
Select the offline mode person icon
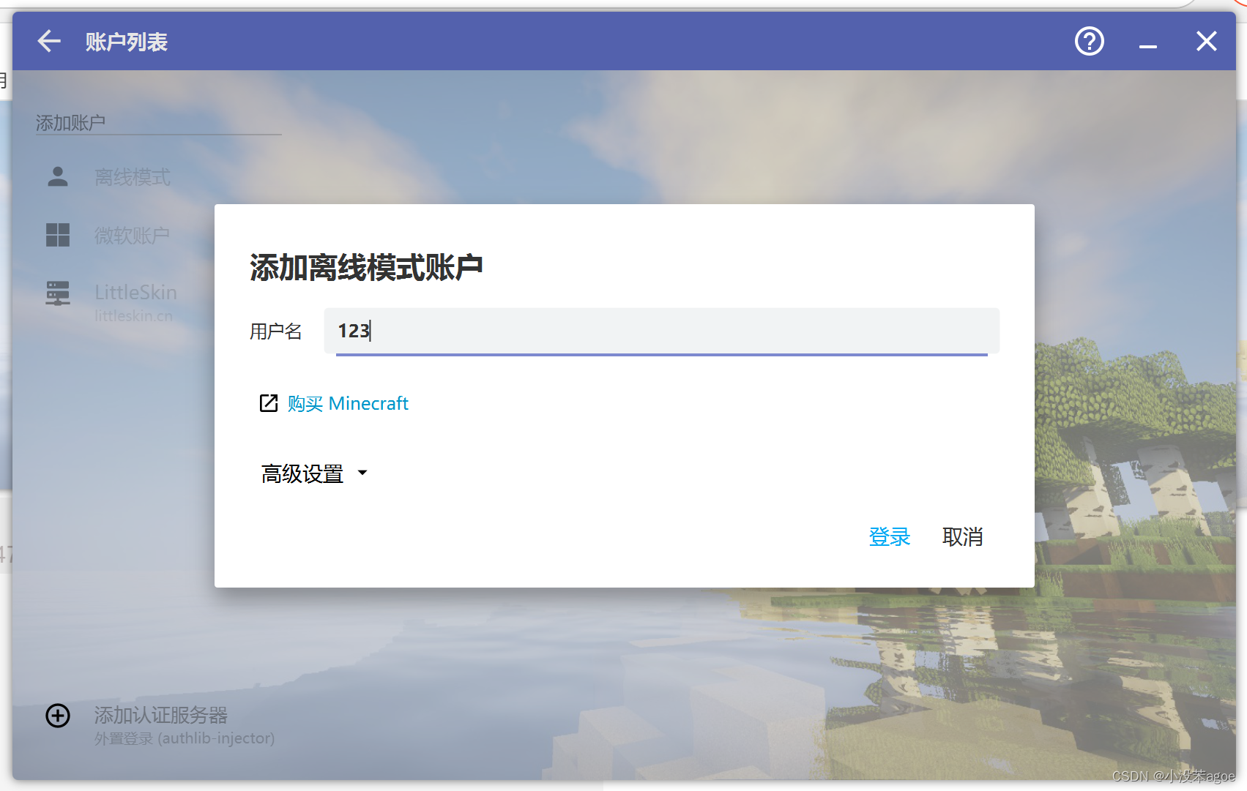point(58,176)
